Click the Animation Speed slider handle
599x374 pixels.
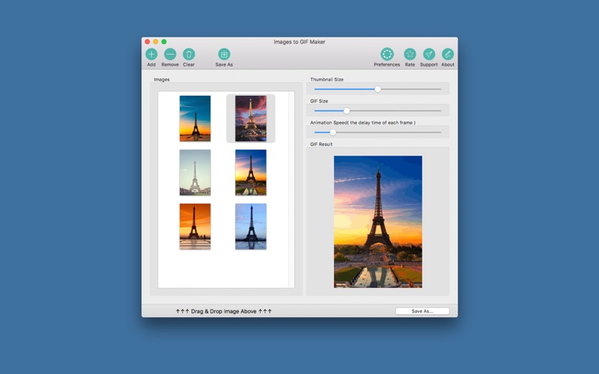[x=332, y=132]
